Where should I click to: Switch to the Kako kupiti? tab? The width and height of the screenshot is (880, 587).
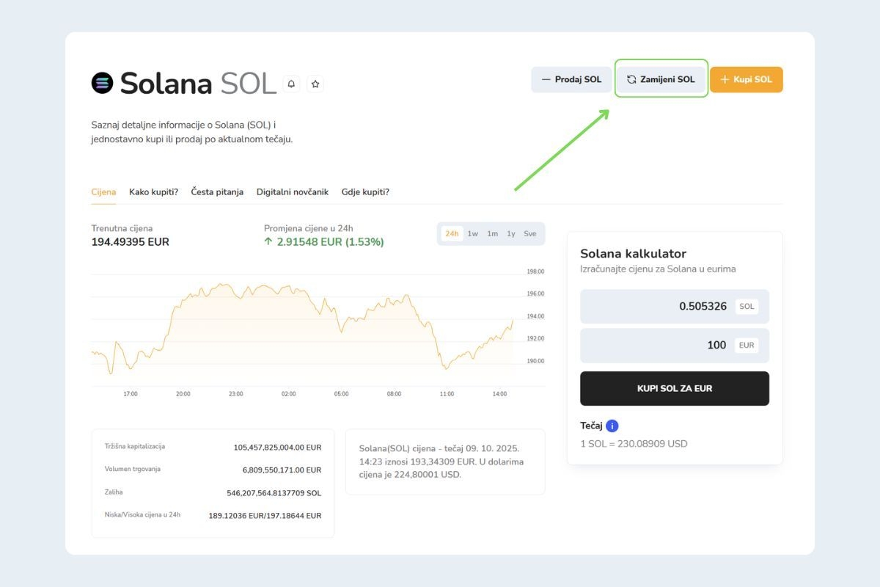click(x=153, y=192)
